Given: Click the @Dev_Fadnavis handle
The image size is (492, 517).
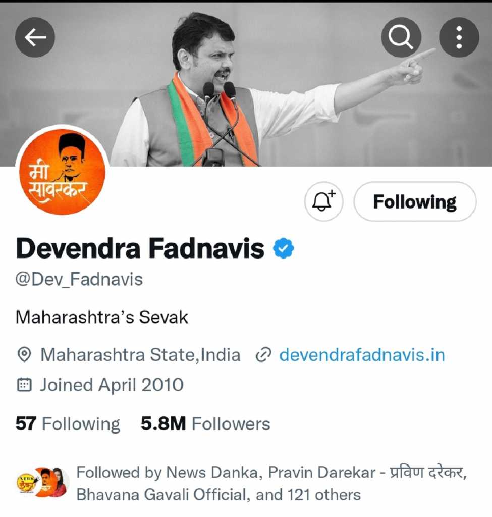Looking at the screenshot, I should click(79, 280).
